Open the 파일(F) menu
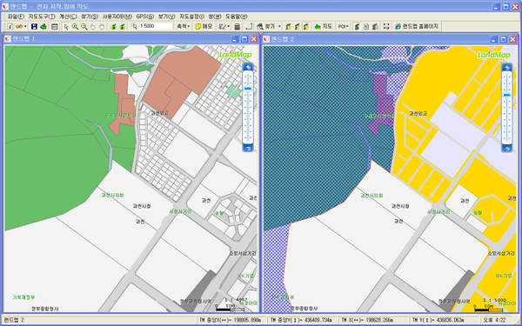522x326 pixels. pos(16,17)
